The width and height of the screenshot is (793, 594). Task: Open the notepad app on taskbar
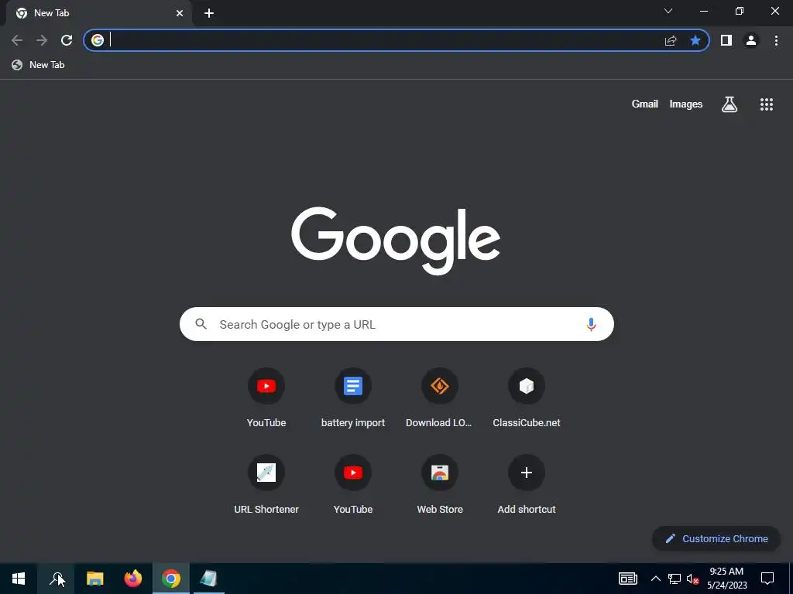[208, 579]
